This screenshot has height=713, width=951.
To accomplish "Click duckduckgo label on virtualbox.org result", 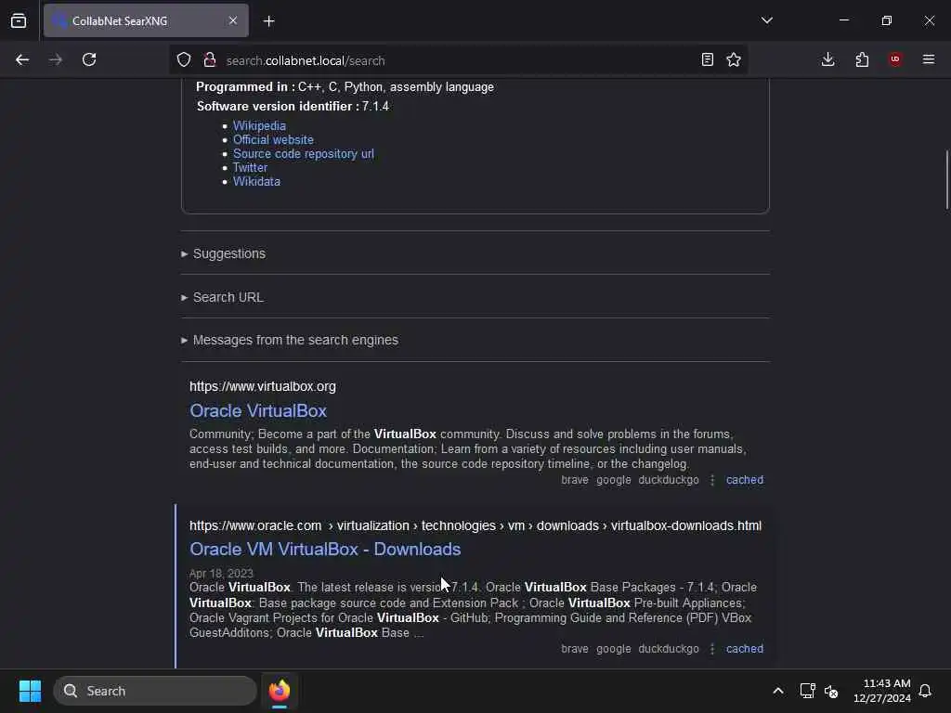I will (669, 480).
